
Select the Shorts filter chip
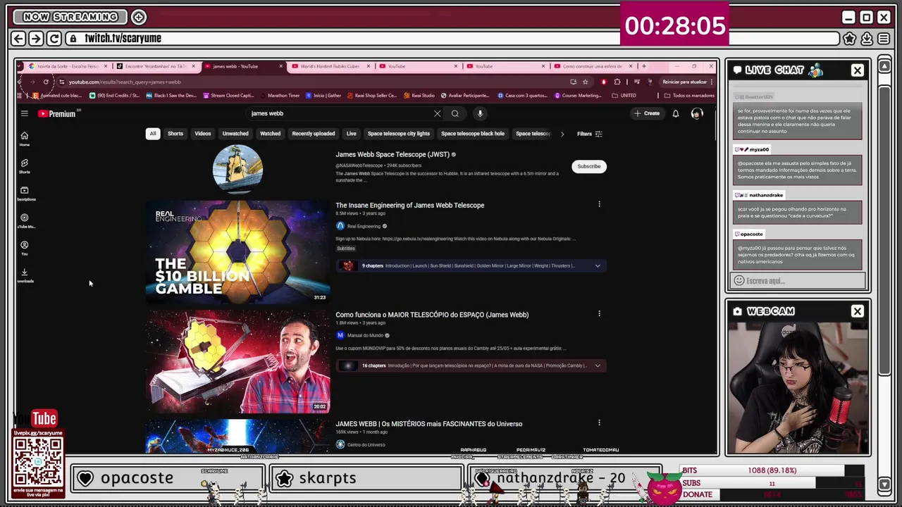click(x=175, y=134)
